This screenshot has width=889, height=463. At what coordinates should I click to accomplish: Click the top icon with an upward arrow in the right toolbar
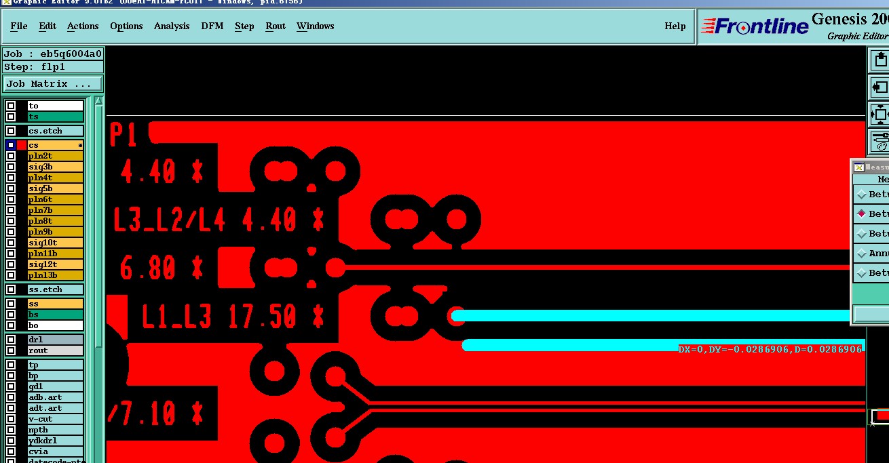click(x=879, y=60)
